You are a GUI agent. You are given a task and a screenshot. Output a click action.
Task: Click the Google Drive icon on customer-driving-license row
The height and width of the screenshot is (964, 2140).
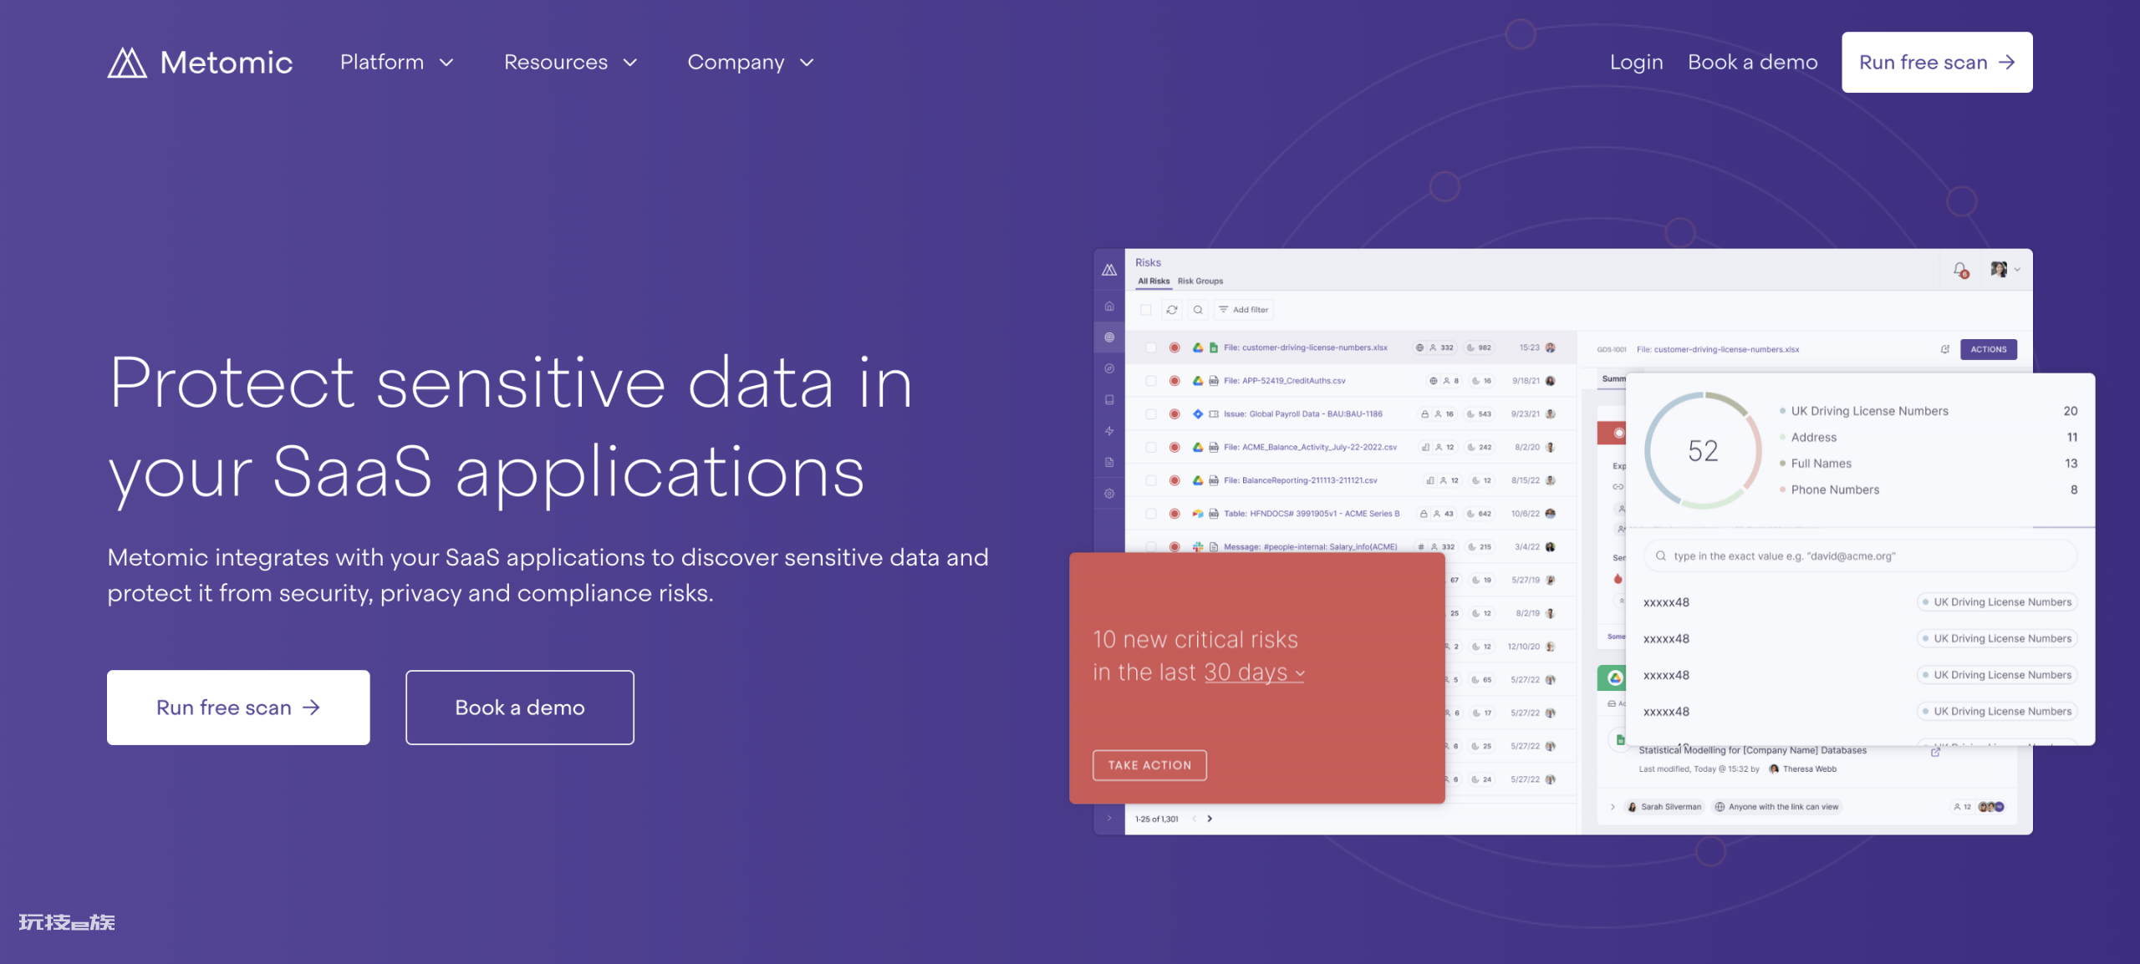(x=1198, y=348)
